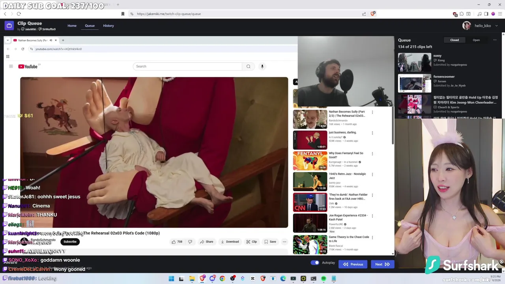The height and width of the screenshot is (284, 505).
Task: Open options for Joe Rogan Experience #2334 video
Action: 372,216
